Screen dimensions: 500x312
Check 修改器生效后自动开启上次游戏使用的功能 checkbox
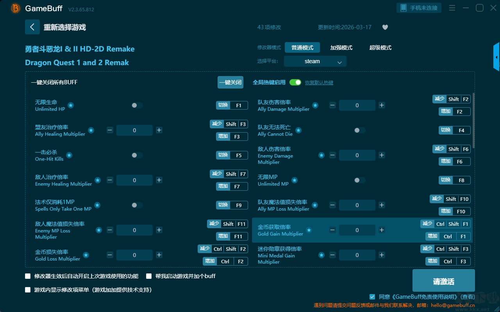28,276
